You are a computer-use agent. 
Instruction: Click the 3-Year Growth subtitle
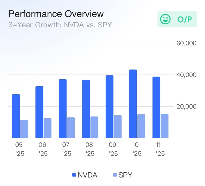tap(60, 25)
